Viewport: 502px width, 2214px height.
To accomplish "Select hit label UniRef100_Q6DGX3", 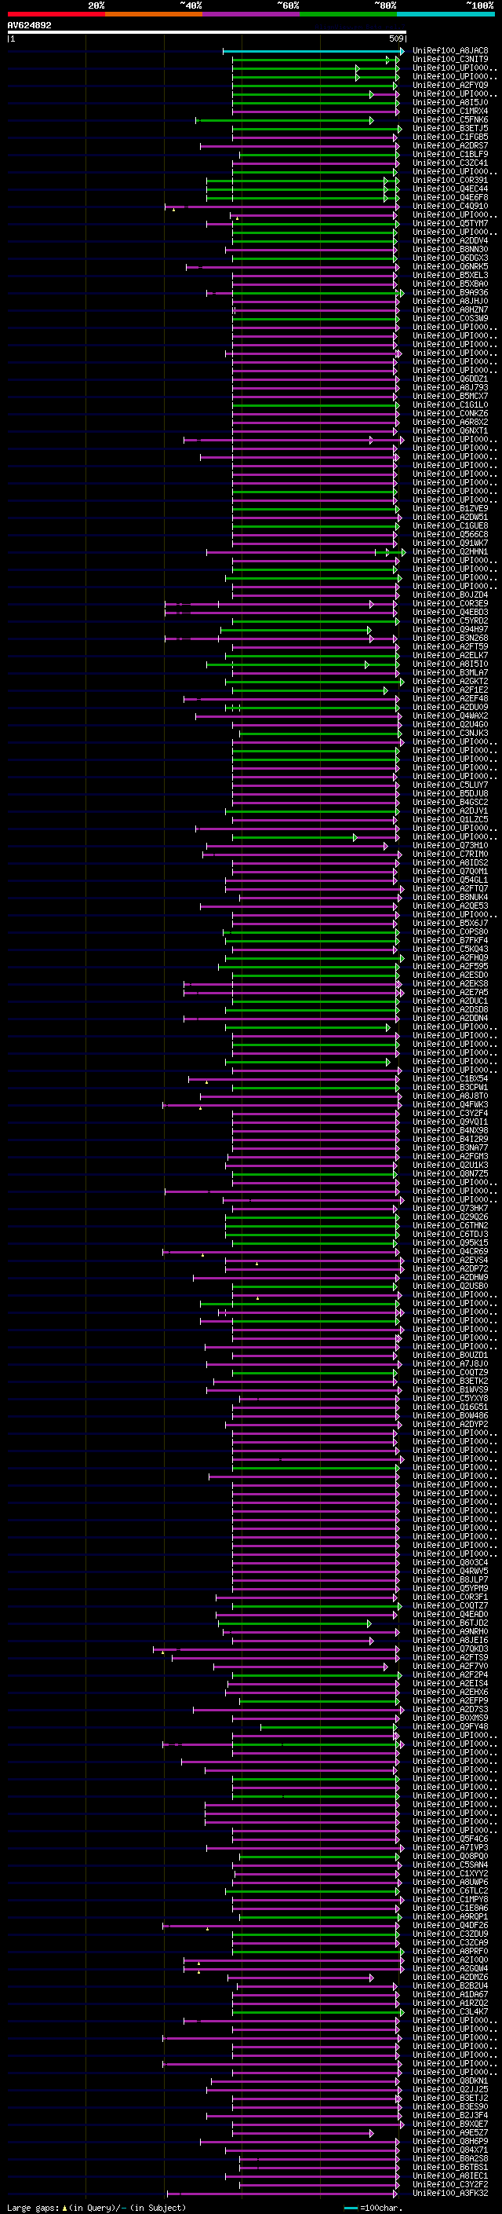I will tap(450, 258).
